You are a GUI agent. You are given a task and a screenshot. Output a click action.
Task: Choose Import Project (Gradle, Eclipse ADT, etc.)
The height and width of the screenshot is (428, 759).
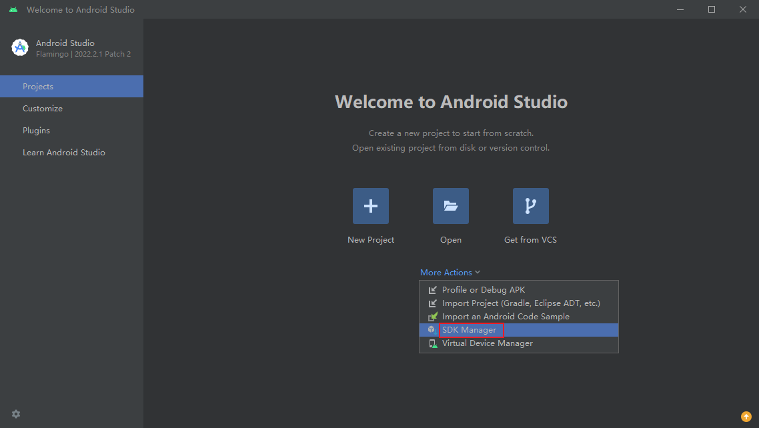click(x=518, y=303)
